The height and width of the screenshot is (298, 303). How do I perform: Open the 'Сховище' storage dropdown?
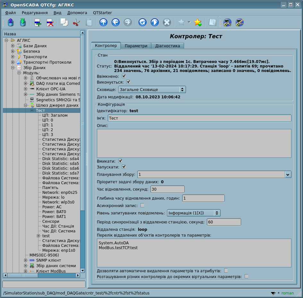click(152, 90)
